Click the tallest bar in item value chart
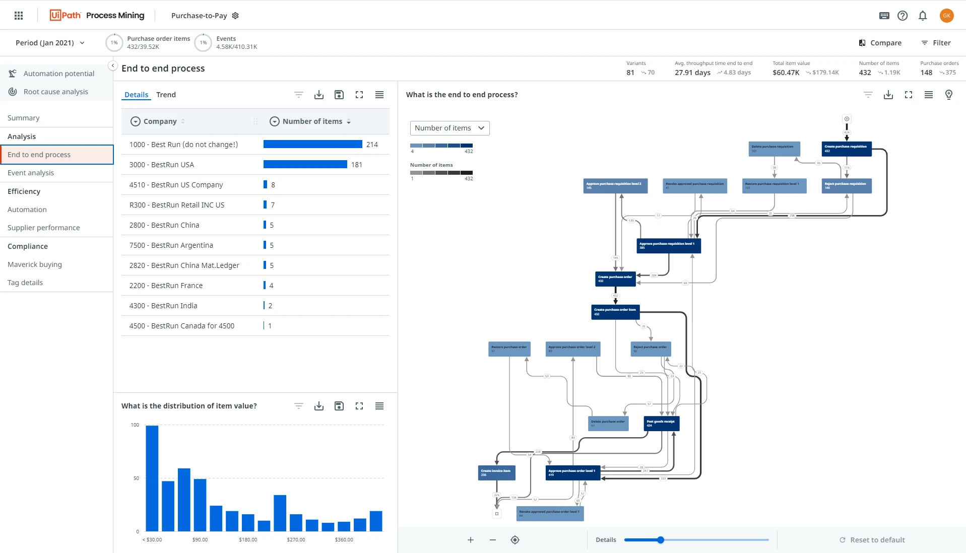966x553 pixels. tap(152, 478)
